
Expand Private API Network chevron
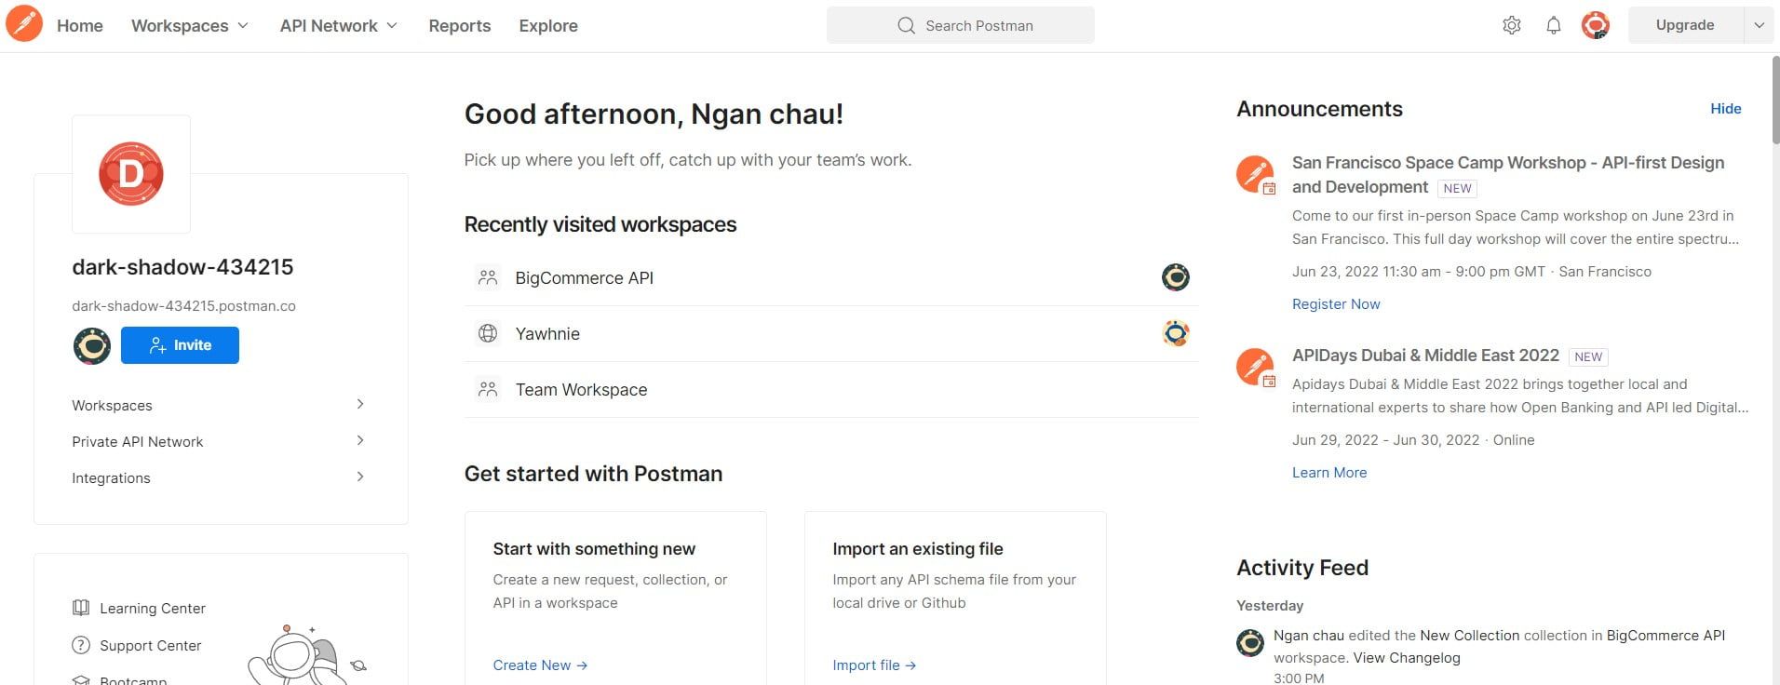tap(360, 440)
